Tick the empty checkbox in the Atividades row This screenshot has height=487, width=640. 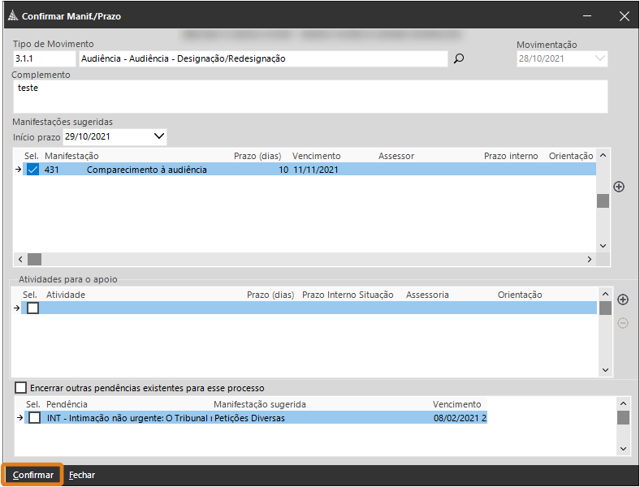click(x=32, y=308)
